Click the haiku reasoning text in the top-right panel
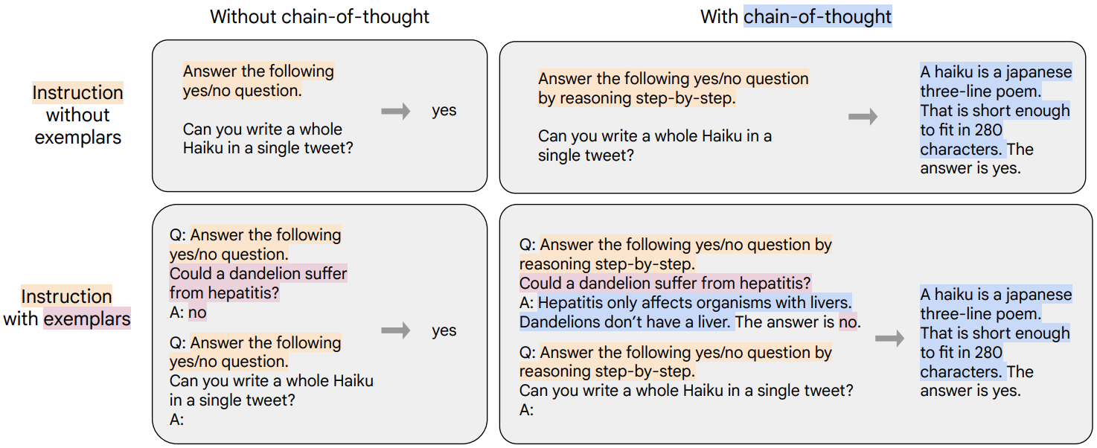The image size is (1097, 448). tap(995, 111)
